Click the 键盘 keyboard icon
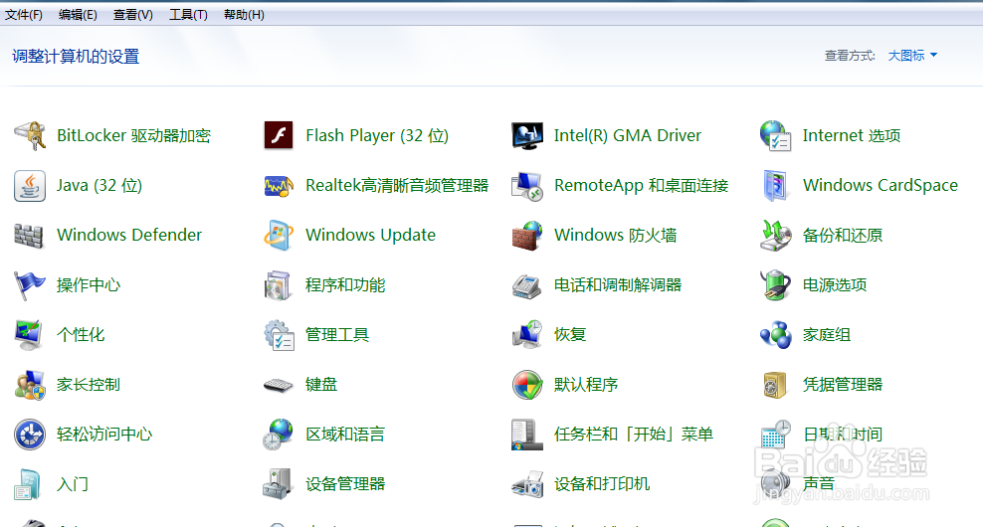This screenshot has width=983, height=527. point(279,385)
